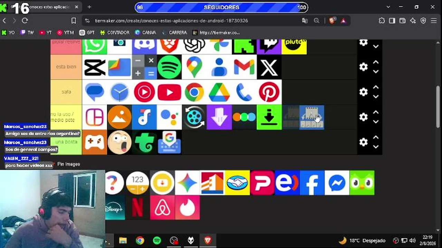Click the Tinder flame tile
This screenshot has height=248, width=442.
tap(187, 207)
